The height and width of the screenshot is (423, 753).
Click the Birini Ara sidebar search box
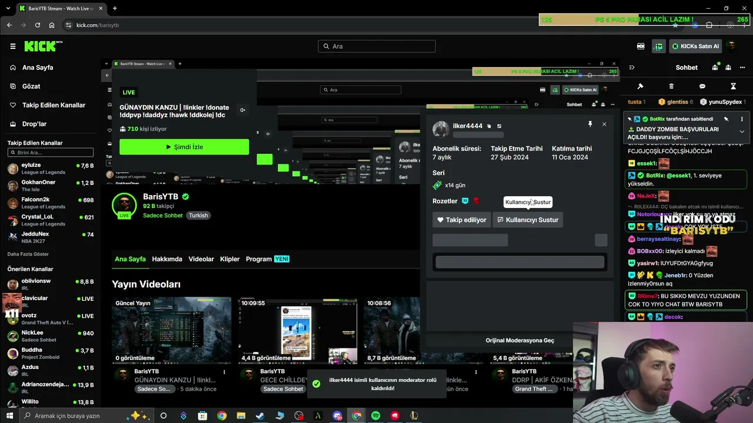point(51,153)
